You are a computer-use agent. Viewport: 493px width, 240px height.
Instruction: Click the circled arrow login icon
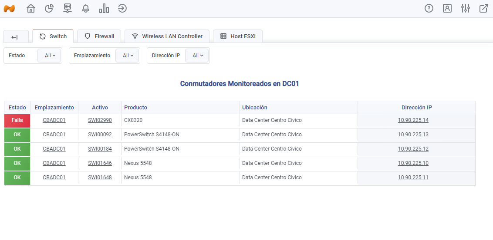(x=122, y=8)
